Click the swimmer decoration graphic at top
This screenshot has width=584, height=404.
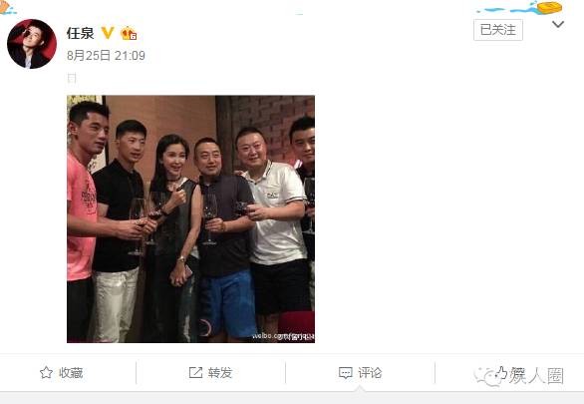[519, 8]
